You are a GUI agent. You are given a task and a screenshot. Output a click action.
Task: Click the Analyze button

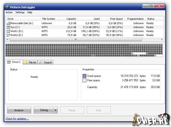pos(19,110)
